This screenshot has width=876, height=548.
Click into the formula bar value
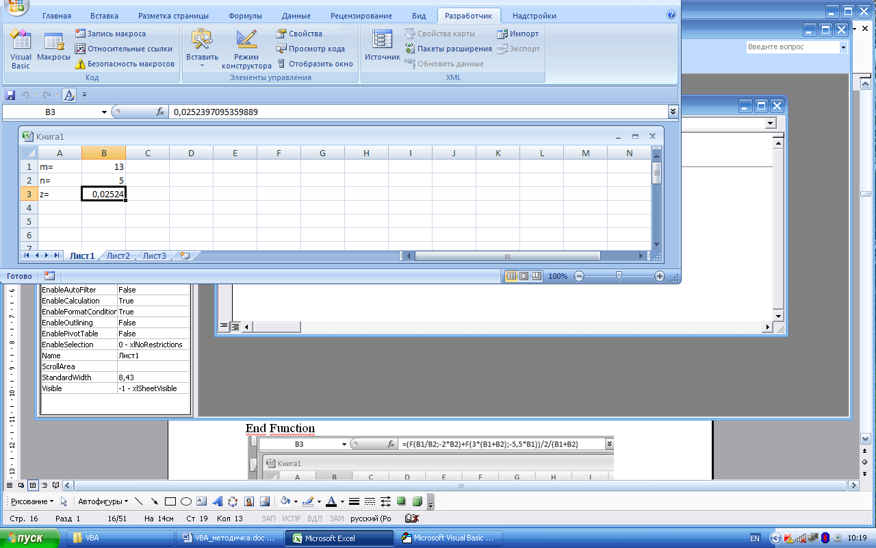(x=417, y=112)
